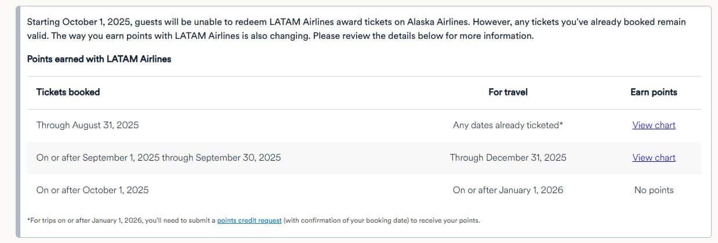Click the Any dates already ticketed cell
Viewport: 718px width, 243px height.
point(508,125)
